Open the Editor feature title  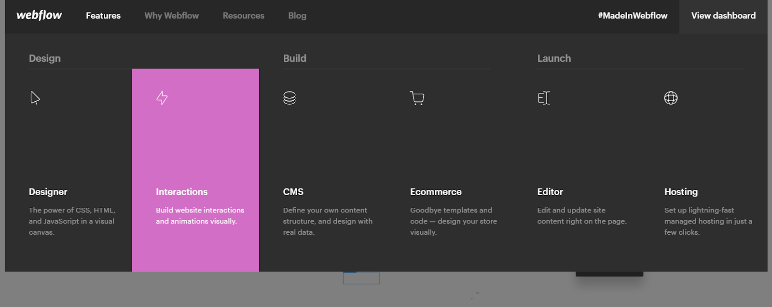(550, 192)
